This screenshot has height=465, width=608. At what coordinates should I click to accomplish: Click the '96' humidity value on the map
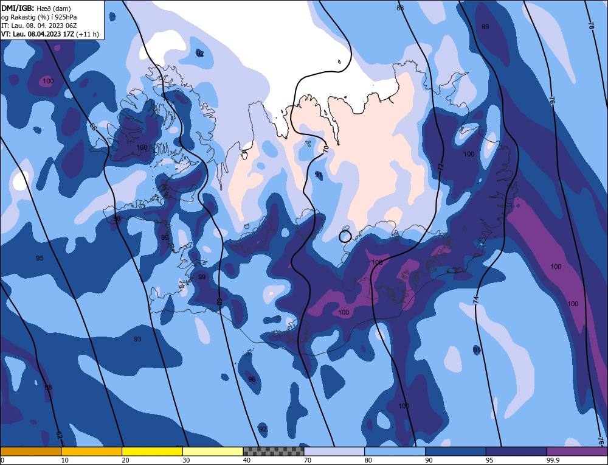252,379
